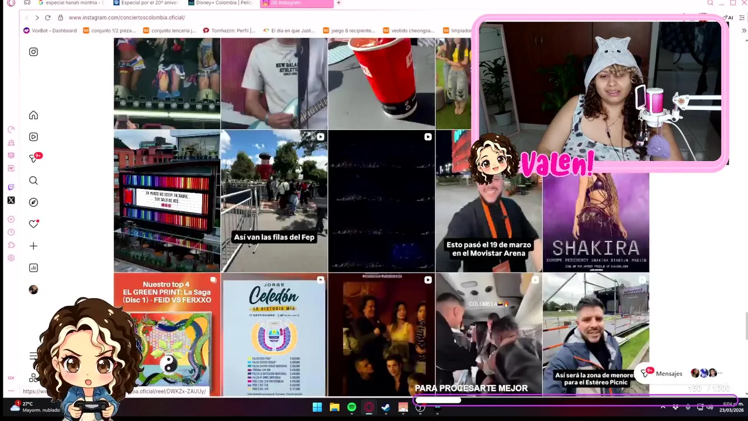Screen dimensions: 748x421
Task: Open Instagram search magnifier in sidebar
Action: tap(33, 181)
